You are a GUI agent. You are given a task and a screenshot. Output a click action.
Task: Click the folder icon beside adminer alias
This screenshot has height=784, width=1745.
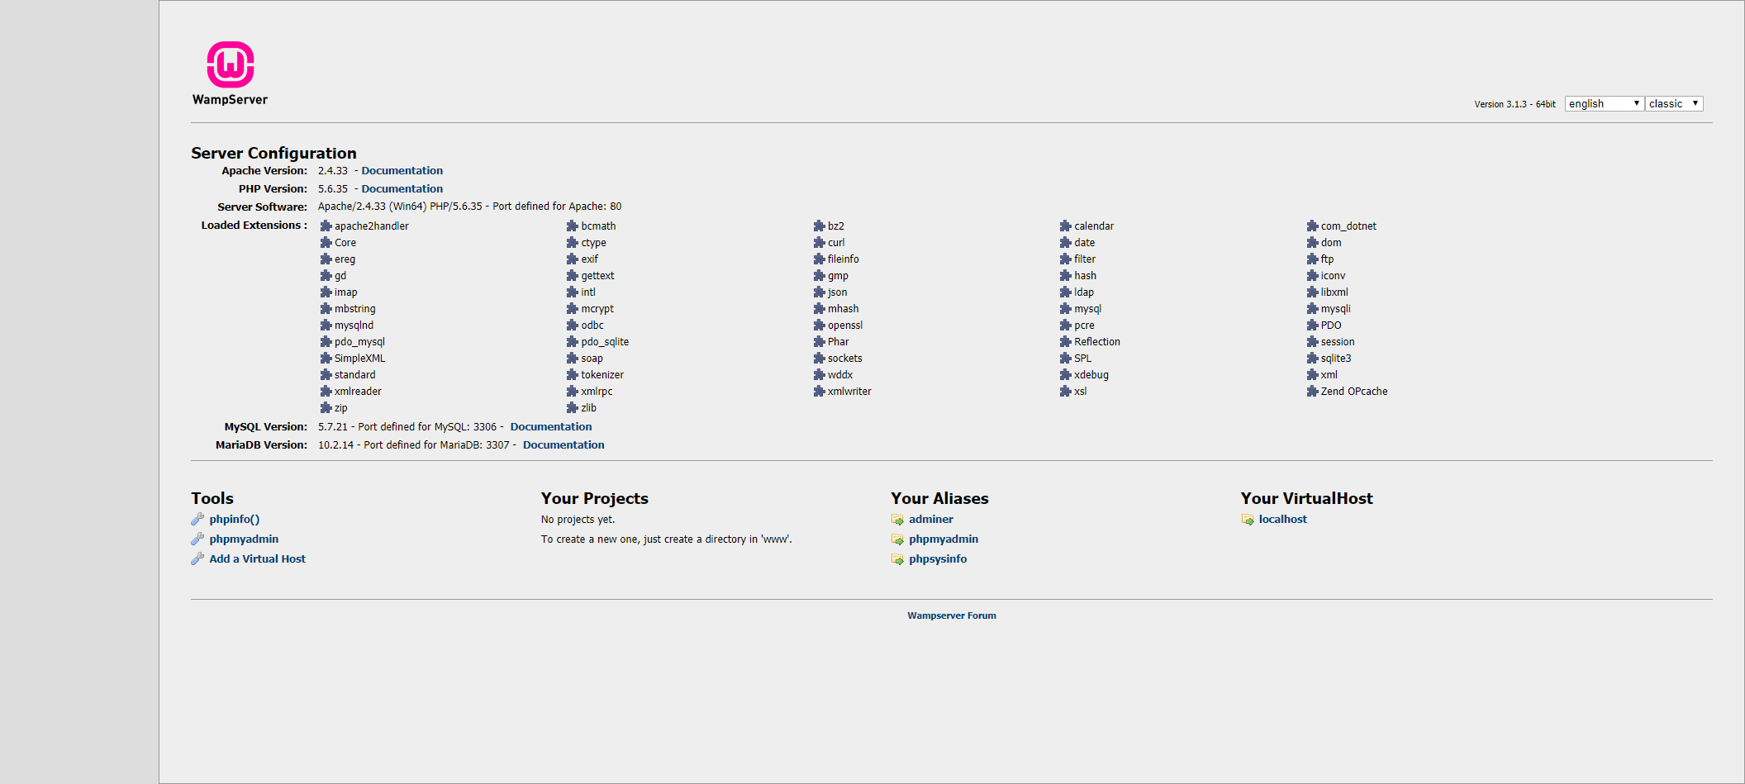click(897, 520)
